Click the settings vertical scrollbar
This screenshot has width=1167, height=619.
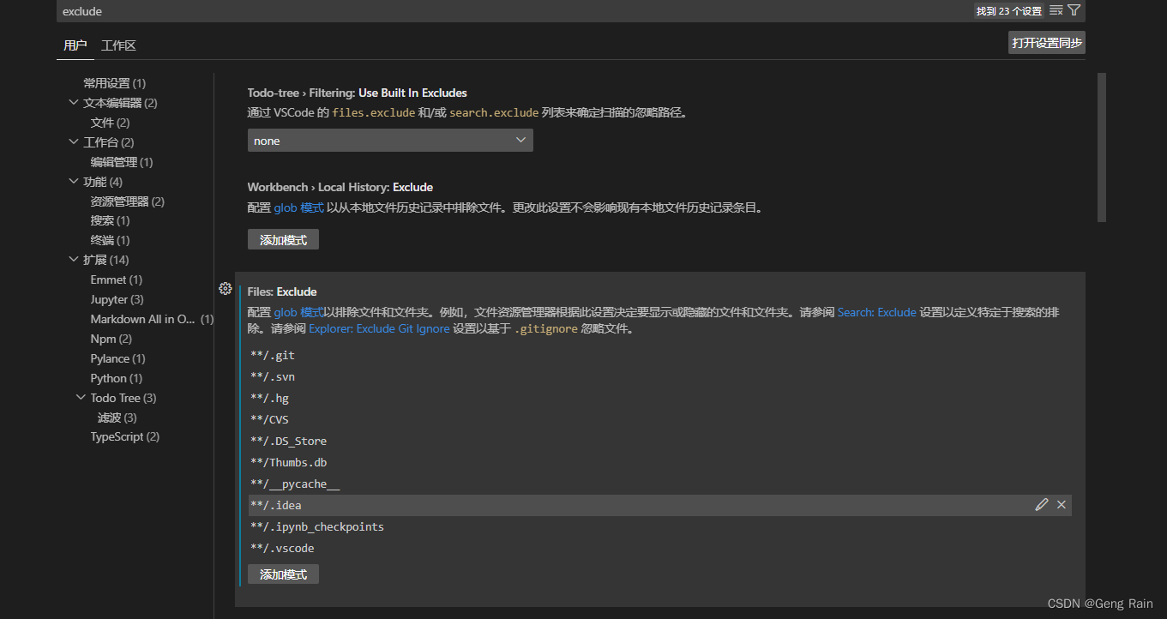pyautogui.click(x=1102, y=147)
